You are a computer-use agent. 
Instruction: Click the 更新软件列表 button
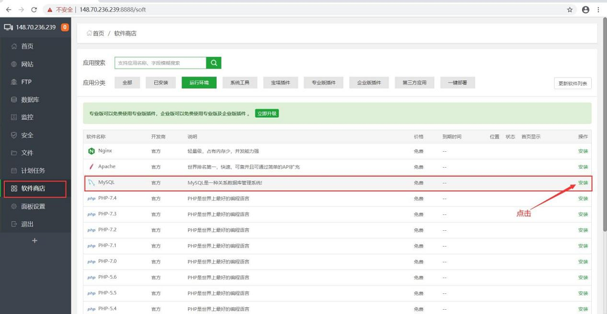tap(572, 83)
